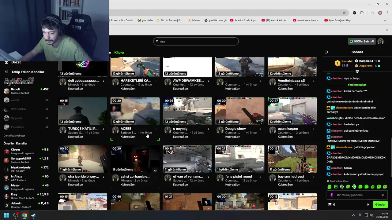The width and height of the screenshot is (392, 220).
Task: Click the microphone tray icon
Action: (360, 215)
